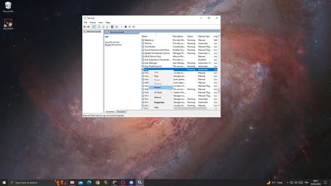331x186 pixels.
Task: Choose Properties in the context menu
Action: (x=161, y=102)
